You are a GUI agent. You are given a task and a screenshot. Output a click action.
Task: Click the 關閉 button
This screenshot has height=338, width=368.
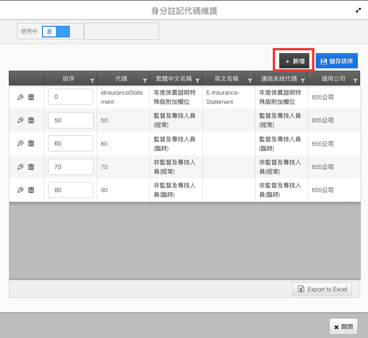click(x=343, y=327)
